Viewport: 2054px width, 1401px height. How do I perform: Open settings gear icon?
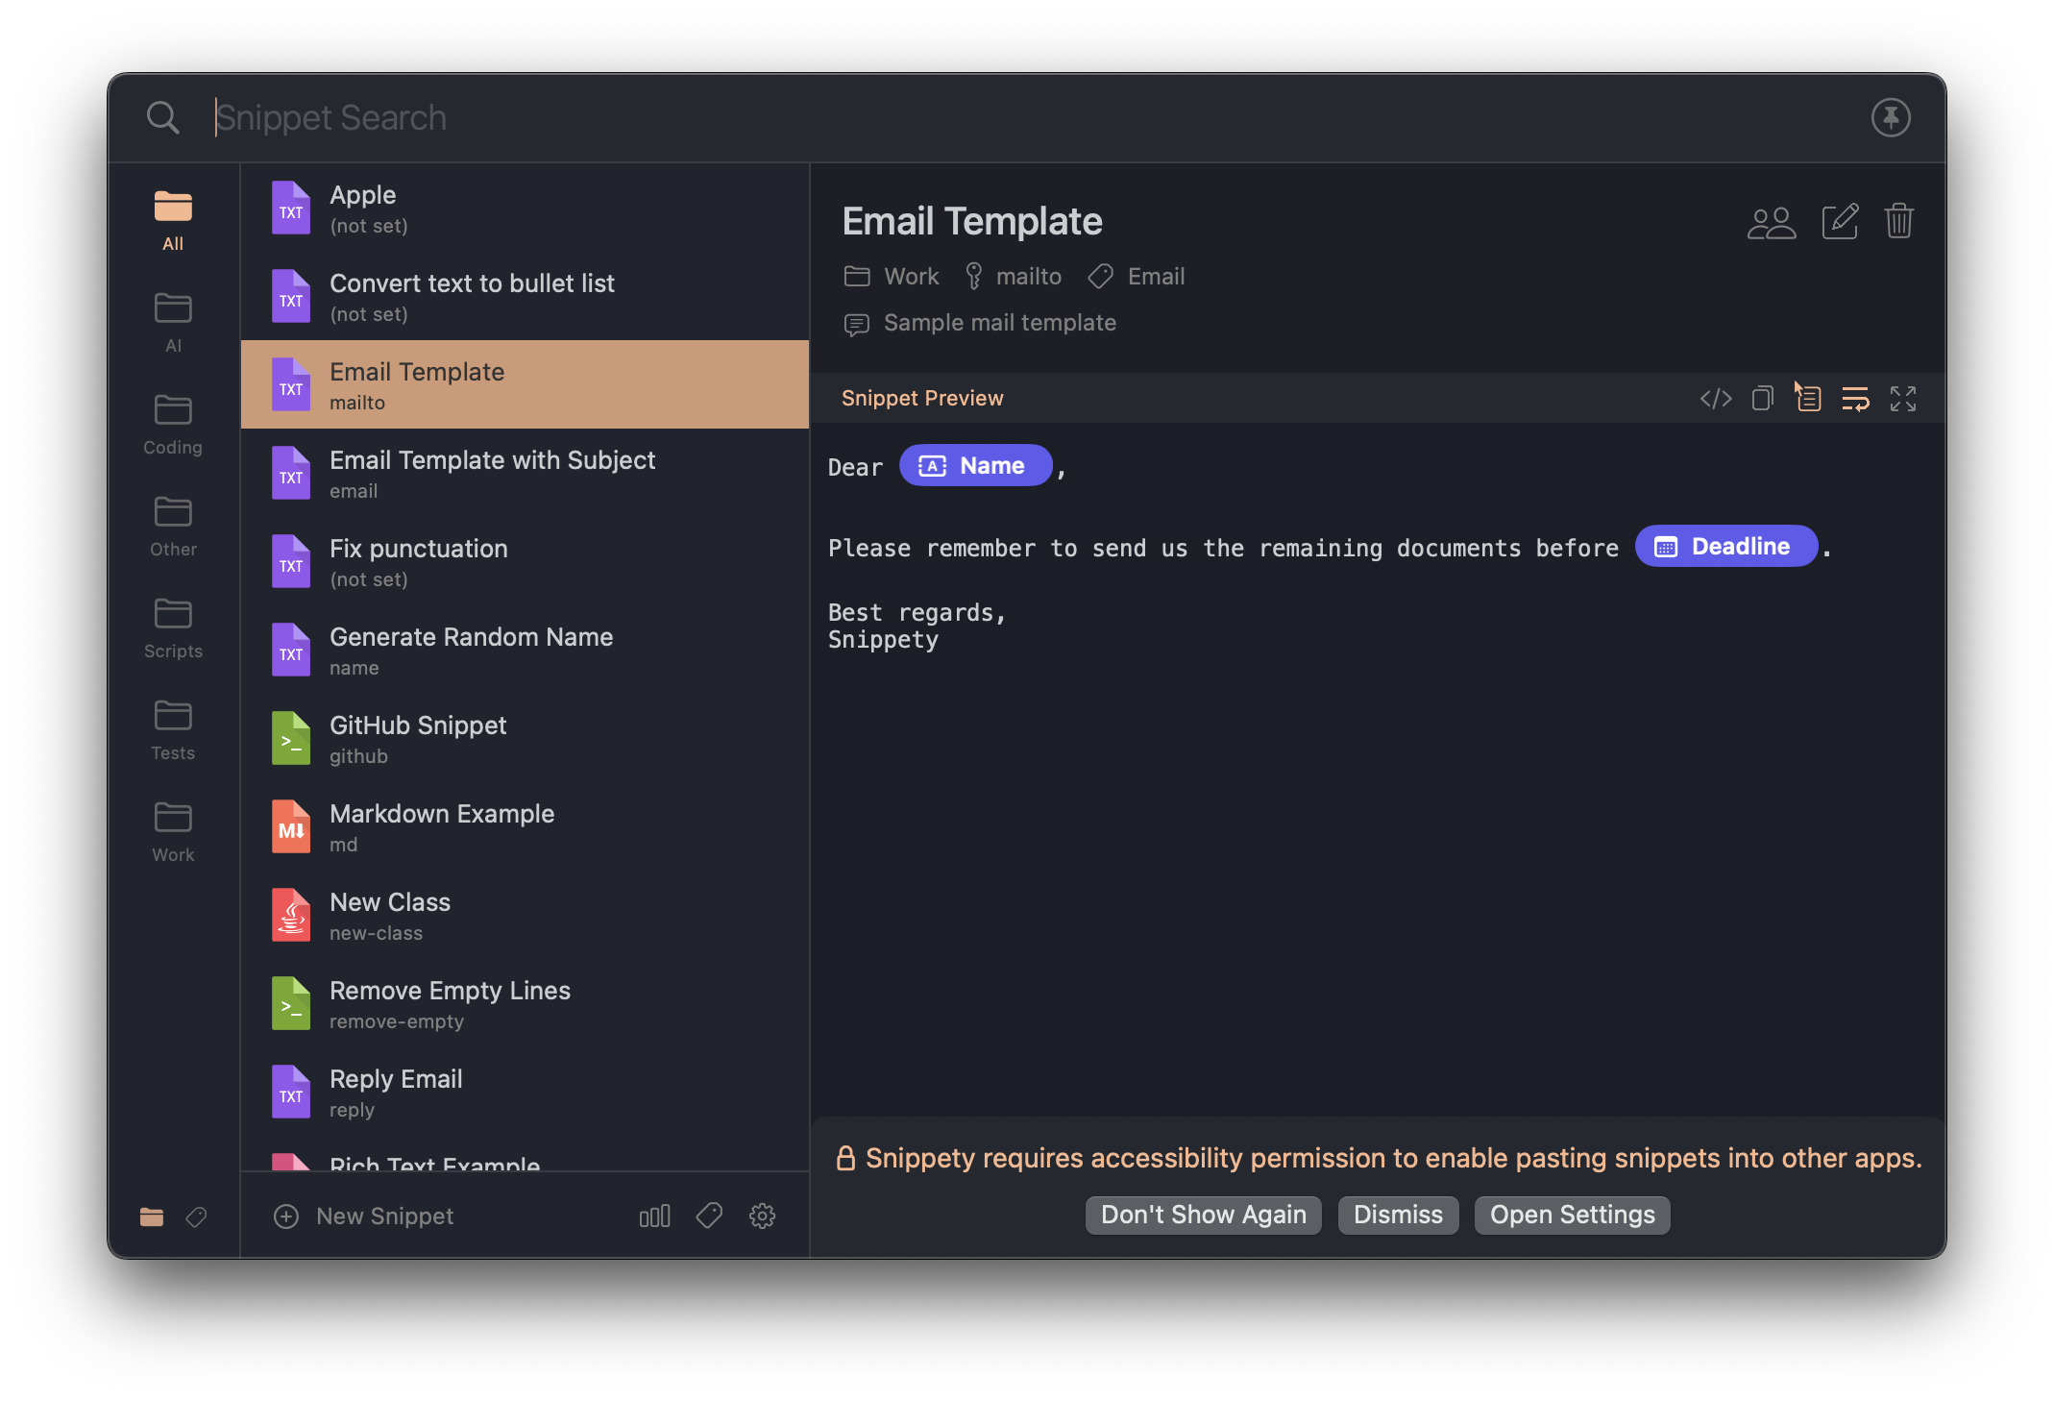coord(763,1217)
